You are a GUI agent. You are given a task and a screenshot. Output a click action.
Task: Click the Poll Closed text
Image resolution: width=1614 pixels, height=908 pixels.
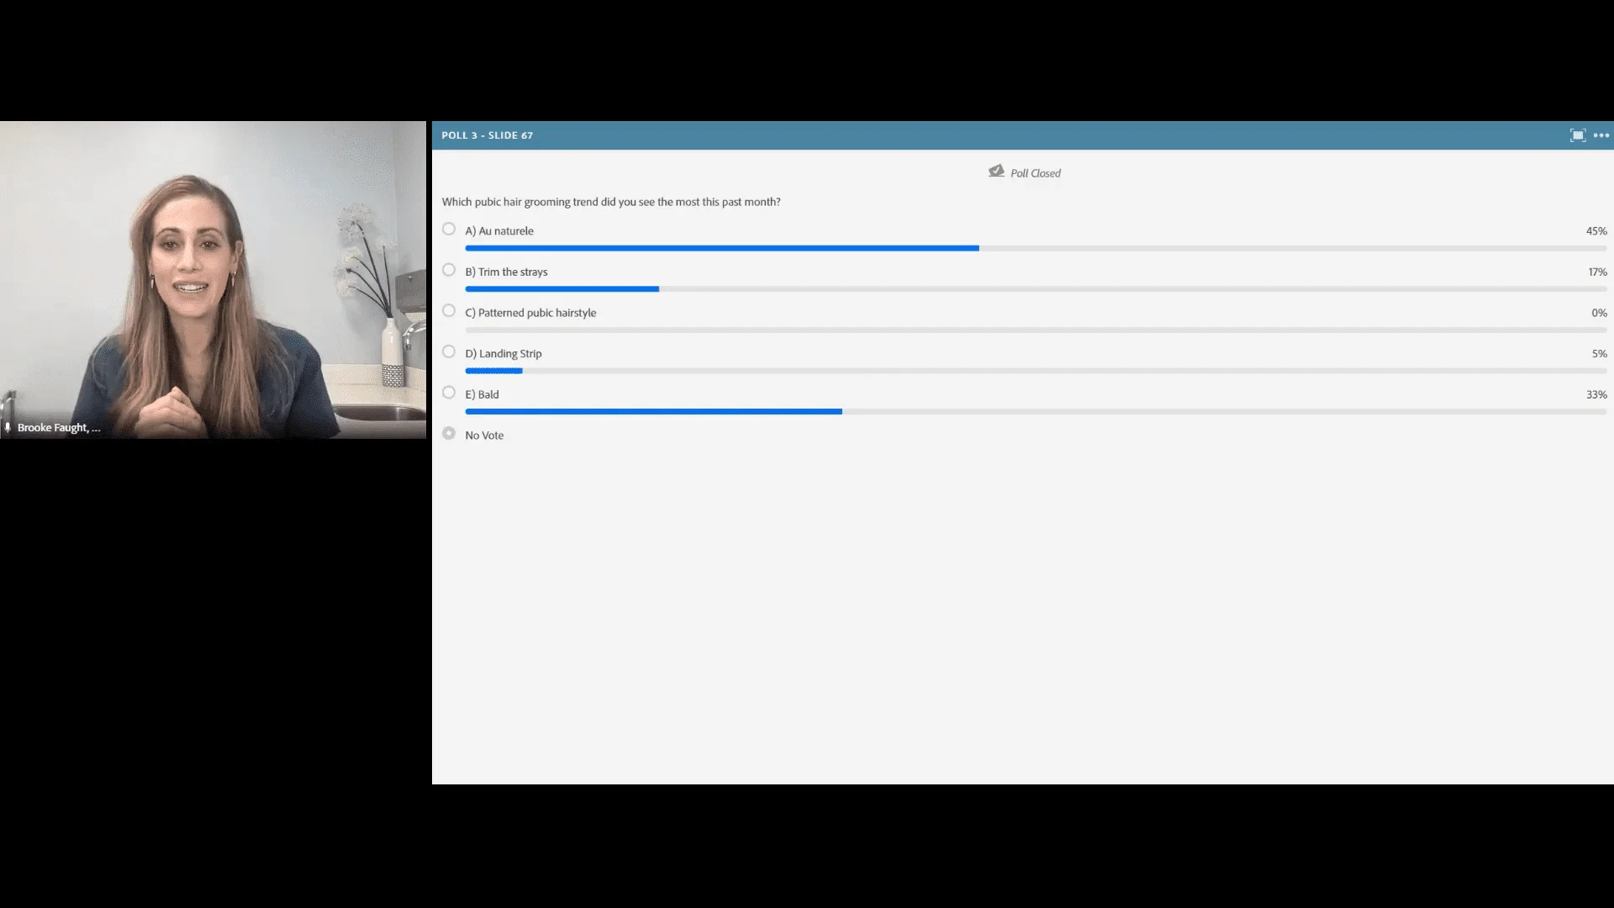coord(1036,173)
